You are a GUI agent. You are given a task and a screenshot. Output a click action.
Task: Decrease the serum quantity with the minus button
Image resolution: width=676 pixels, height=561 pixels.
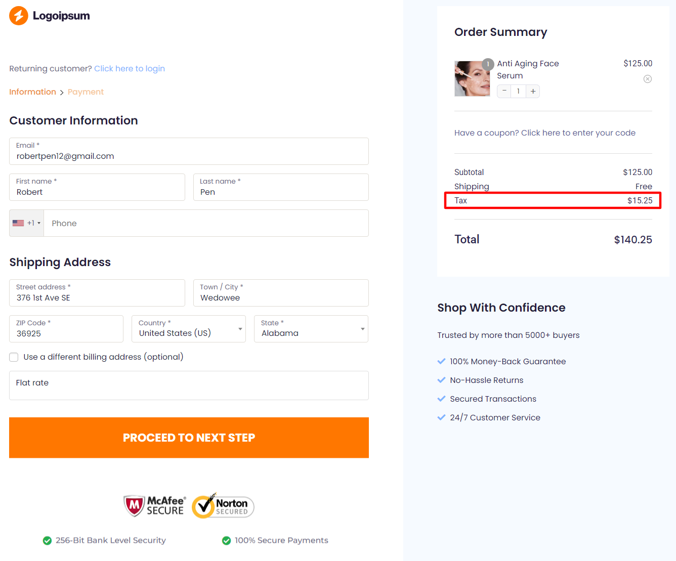tap(504, 91)
